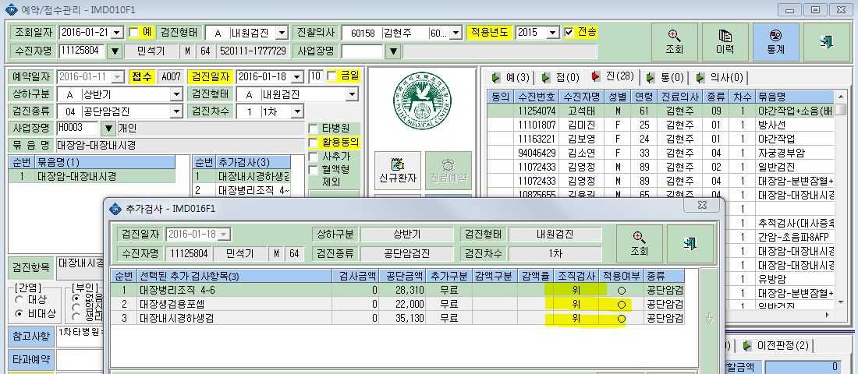Open the 이력 history button

(725, 42)
